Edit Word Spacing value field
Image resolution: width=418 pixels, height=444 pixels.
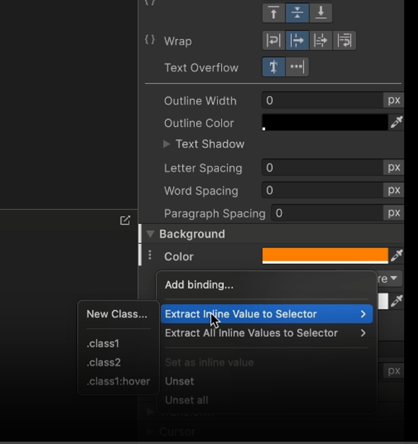tap(323, 190)
